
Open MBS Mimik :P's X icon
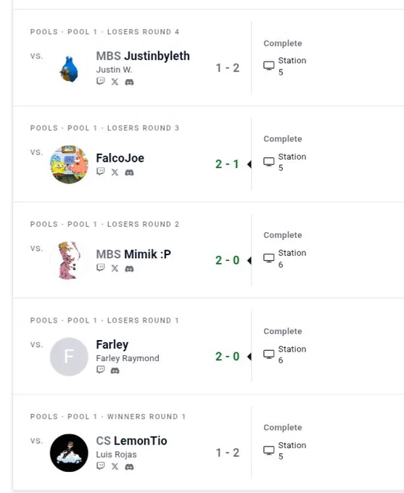[x=115, y=268]
